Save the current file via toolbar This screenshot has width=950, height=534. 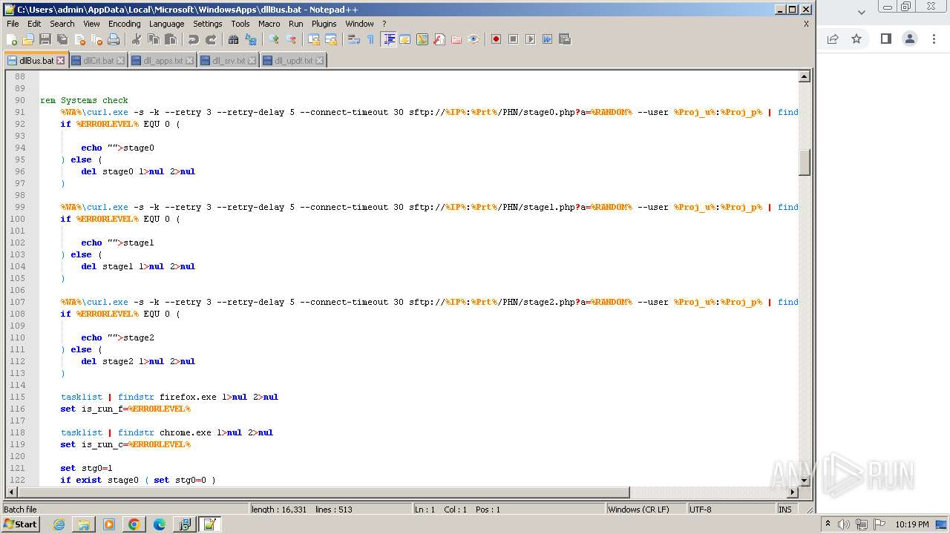coord(45,39)
